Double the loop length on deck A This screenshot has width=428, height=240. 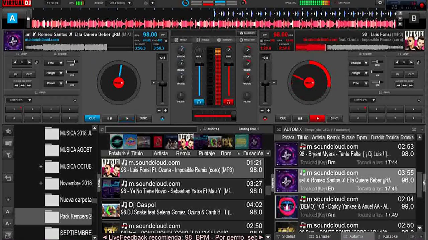click(29, 62)
